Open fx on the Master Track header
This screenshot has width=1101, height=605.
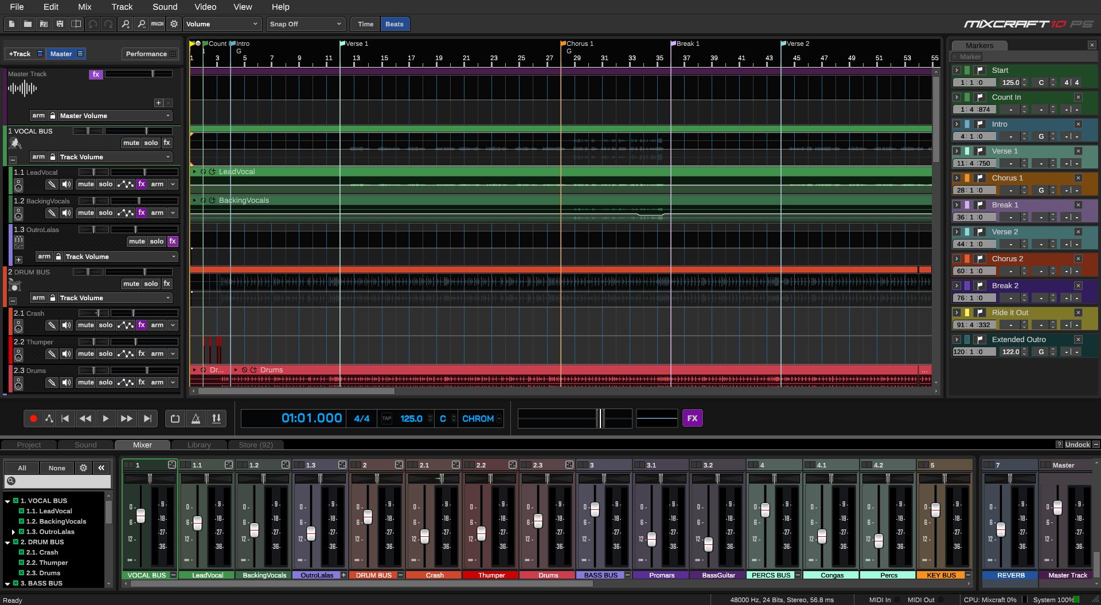coord(96,74)
